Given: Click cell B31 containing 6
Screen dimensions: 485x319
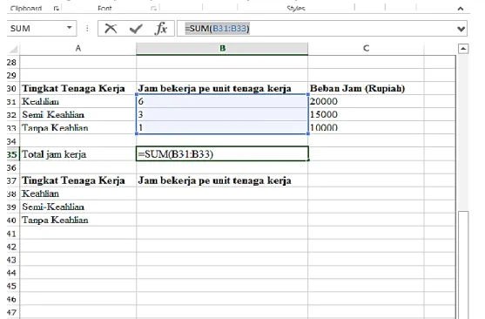Looking at the screenshot, I should coord(222,101).
